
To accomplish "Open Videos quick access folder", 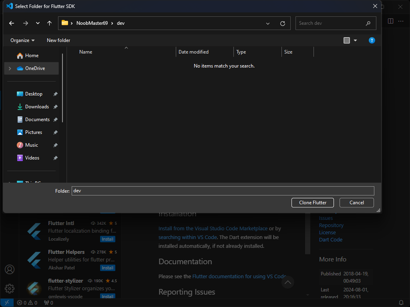I will (32, 158).
